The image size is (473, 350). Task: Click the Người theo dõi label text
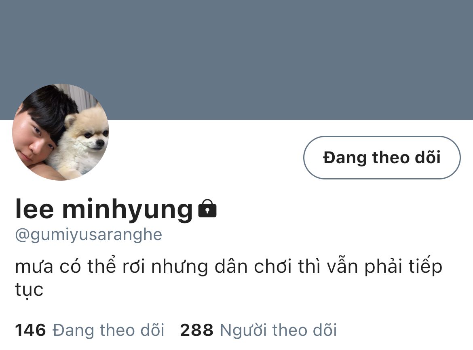coord(279,330)
